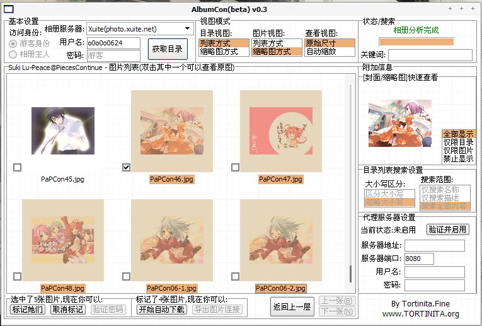Image resolution: width=482 pixels, height=326 pixels.
Task: Check the box for PaPCon48.jpg
Action: click(18, 276)
